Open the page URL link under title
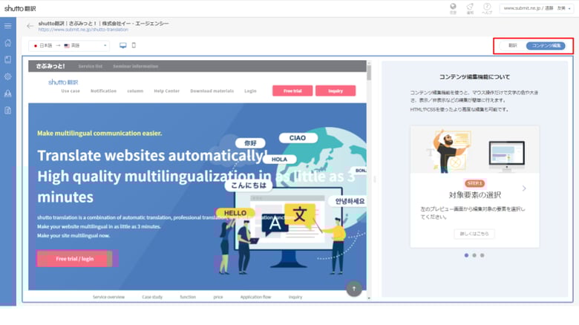This screenshot has height=325, width=579. (83, 30)
